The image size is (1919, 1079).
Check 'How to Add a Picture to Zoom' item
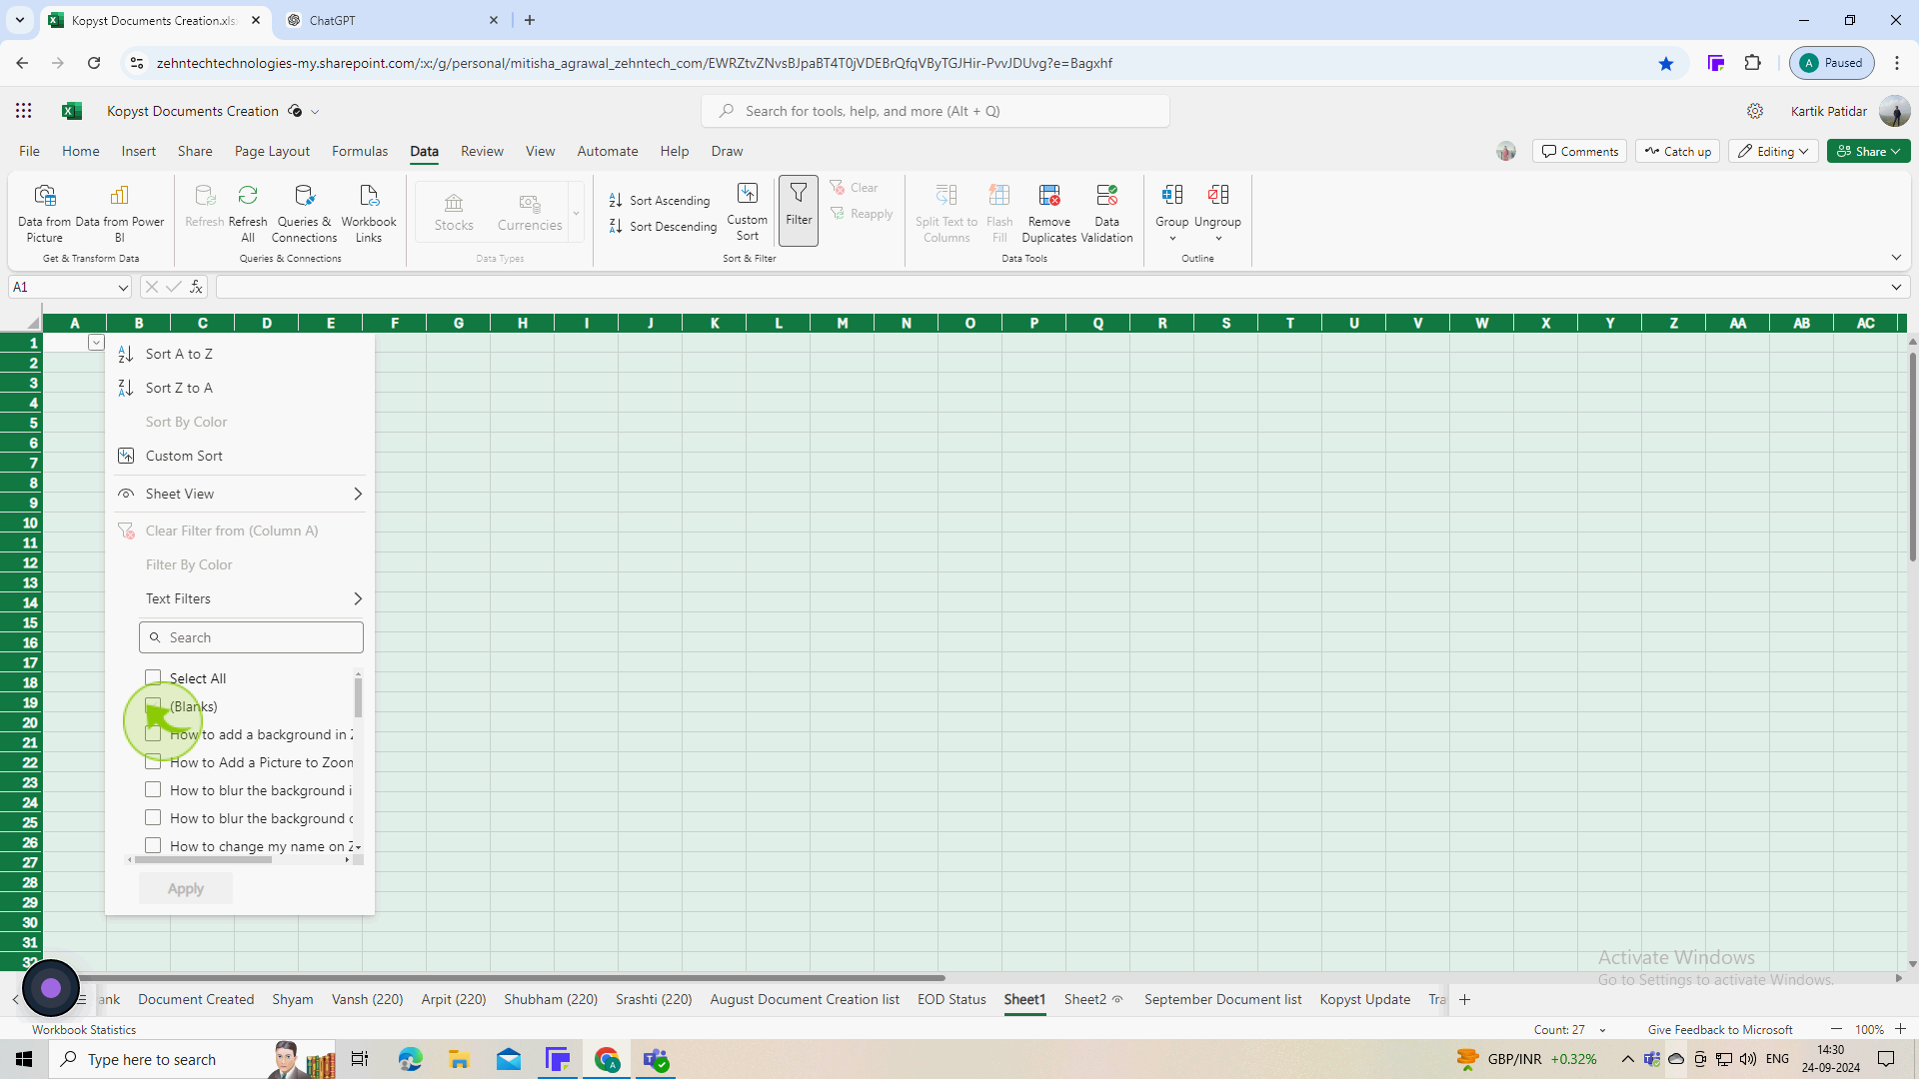(x=153, y=761)
